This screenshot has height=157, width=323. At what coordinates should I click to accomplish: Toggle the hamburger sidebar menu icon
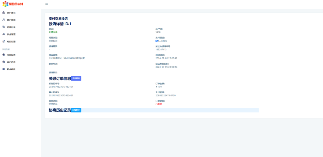tap(47, 4)
